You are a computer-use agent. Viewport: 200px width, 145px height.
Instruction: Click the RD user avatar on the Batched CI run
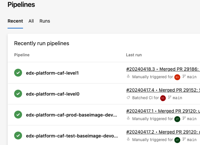pyautogui.click(x=162, y=98)
